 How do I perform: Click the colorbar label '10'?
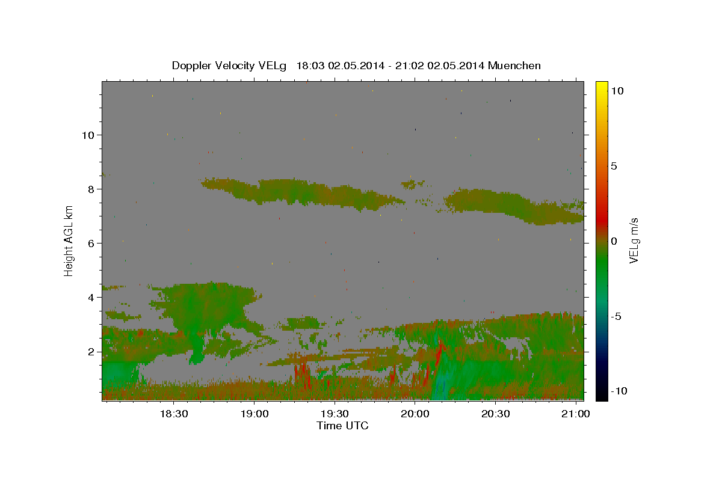[x=617, y=90]
